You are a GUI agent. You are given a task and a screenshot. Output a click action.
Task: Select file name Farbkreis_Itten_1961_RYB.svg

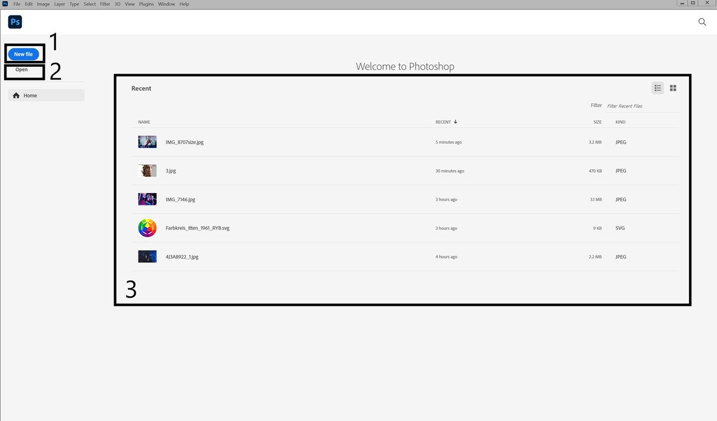(x=198, y=228)
